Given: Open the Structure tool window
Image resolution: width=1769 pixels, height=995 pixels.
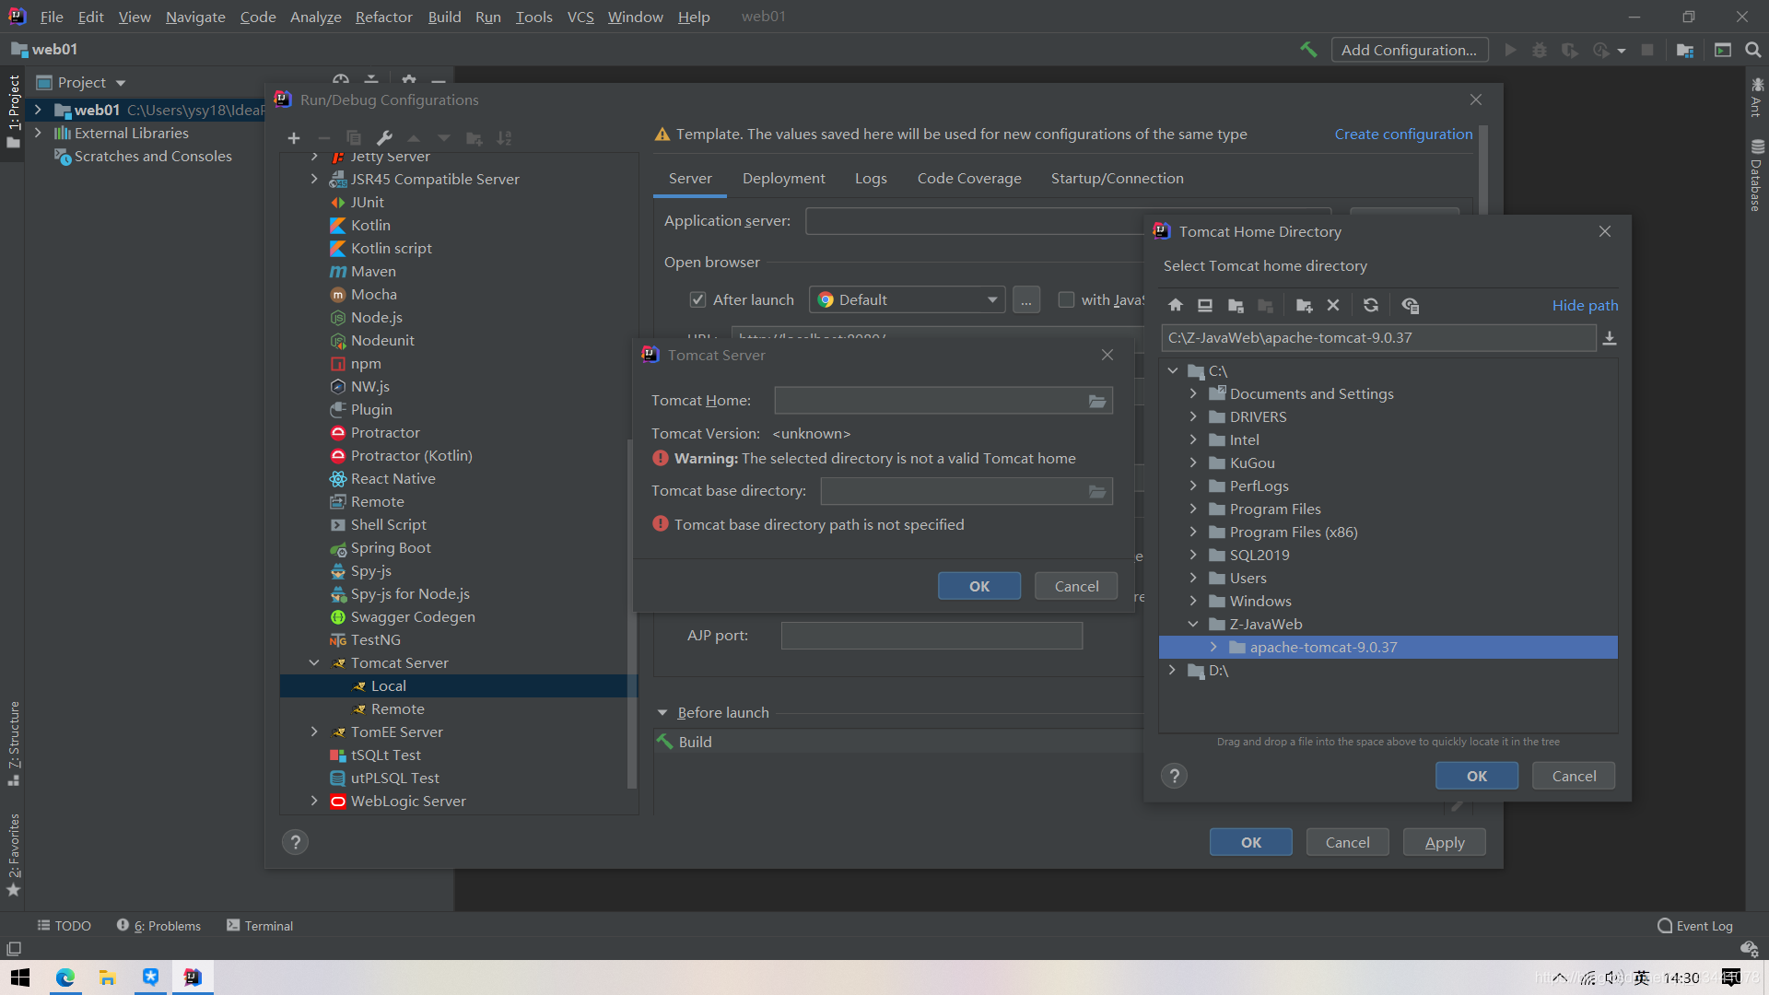Looking at the screenshot, I should tap(14, 743).
